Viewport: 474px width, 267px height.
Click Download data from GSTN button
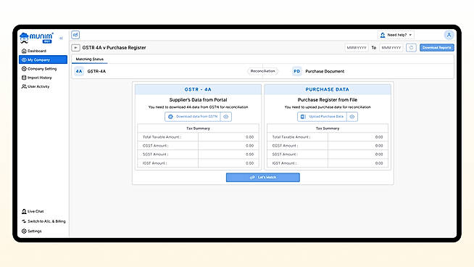coord(193,117)
